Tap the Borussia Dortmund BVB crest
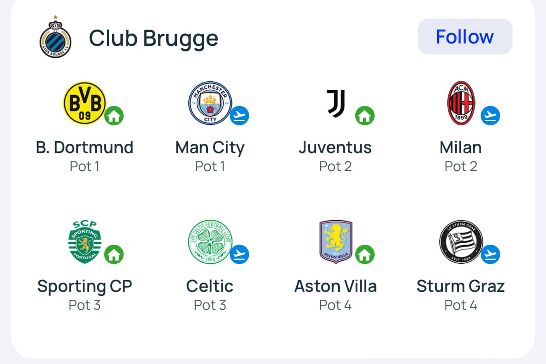 (84, 103)
